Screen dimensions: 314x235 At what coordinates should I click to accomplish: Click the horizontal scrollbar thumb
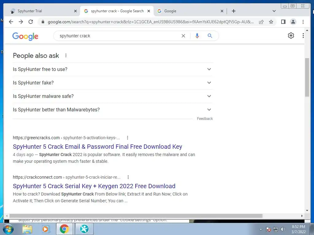click(136, 216)
